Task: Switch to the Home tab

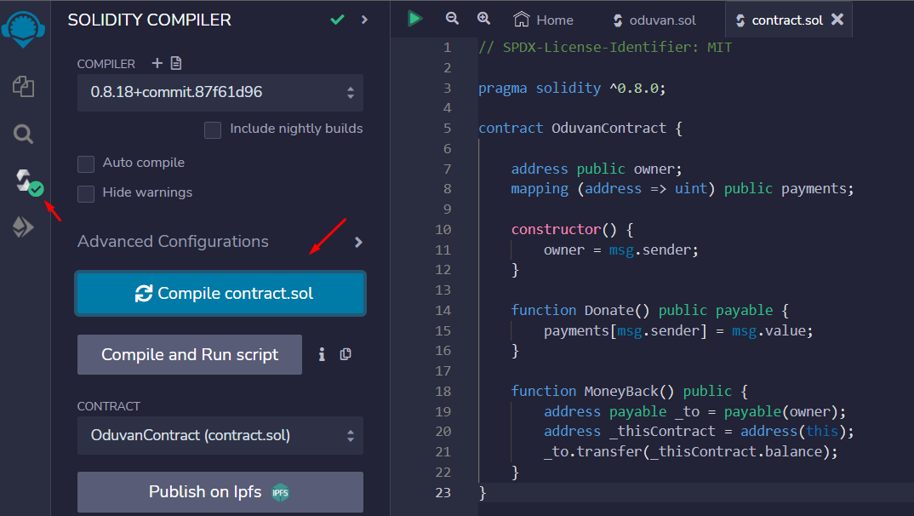Action: click(544, 20)
